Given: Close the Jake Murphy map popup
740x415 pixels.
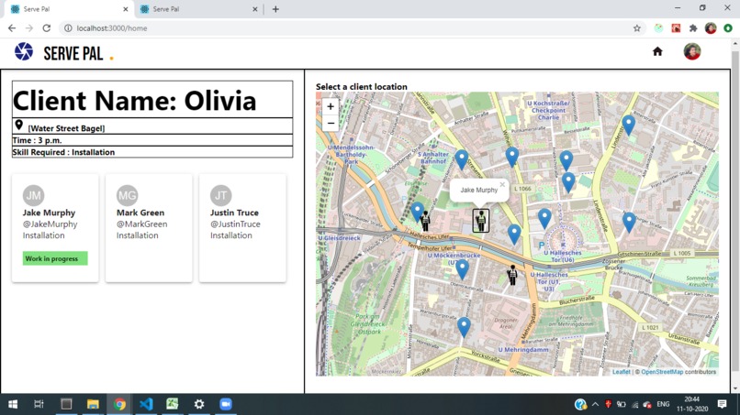Looking at the screenshot, I should coord(502,185).
